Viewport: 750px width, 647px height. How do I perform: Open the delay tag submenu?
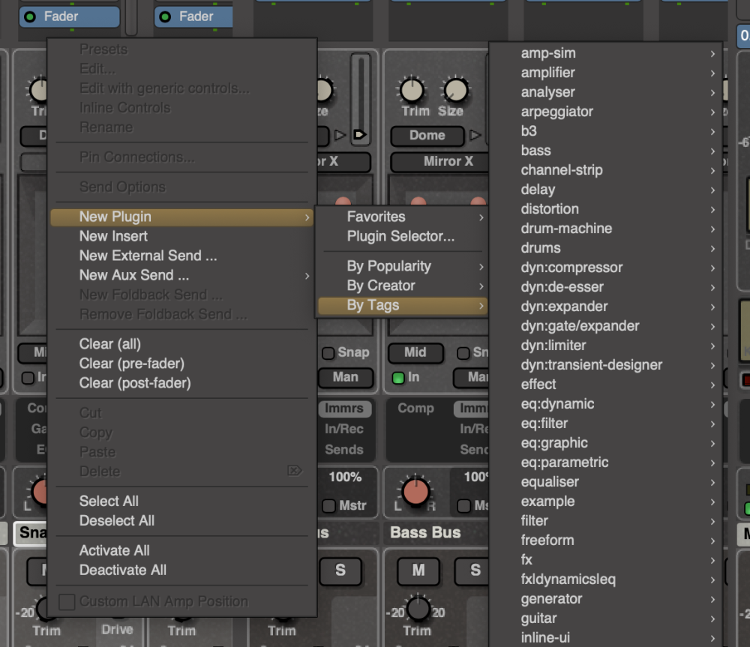click(605, 190)
